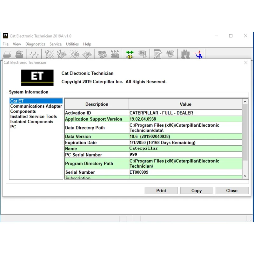Viewport: 254px width, 254px height.
Task: Click the binoculars search icon
Action: click(185, 54)
